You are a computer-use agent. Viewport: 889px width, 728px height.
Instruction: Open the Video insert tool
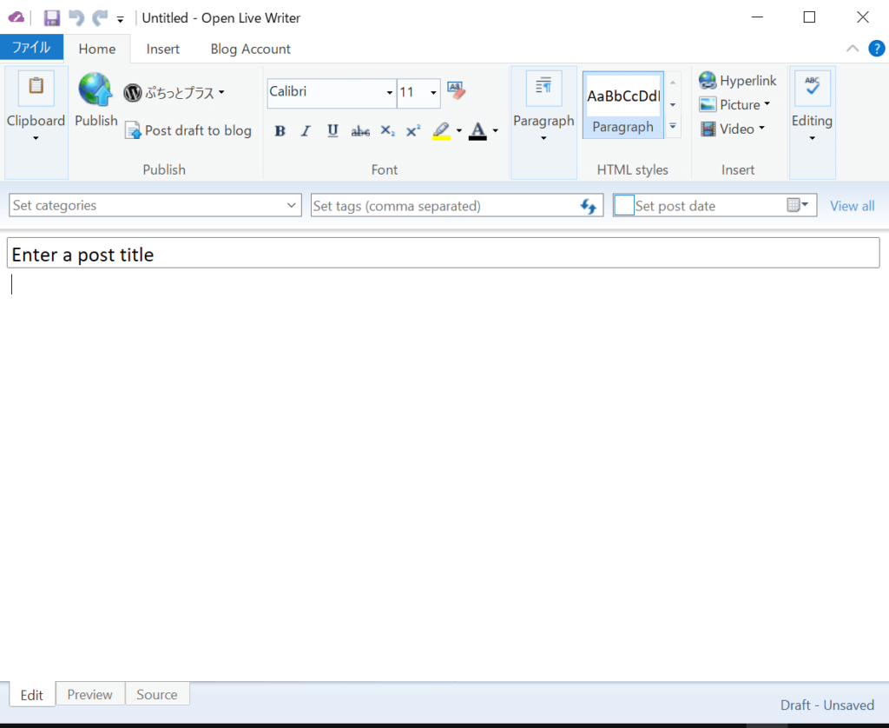click(x=733, y=129)
